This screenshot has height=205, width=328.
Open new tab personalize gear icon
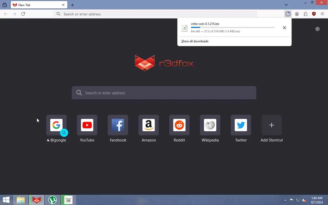click(x=317, y=29)
